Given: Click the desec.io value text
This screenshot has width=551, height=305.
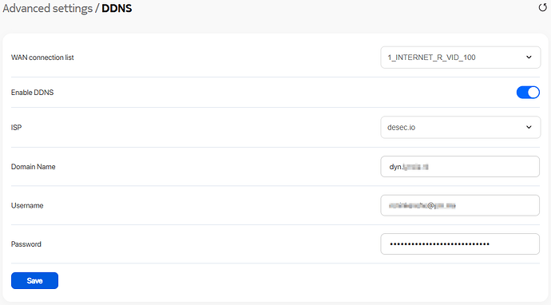Looking at the screenshot, I should [x=402, y=127].
